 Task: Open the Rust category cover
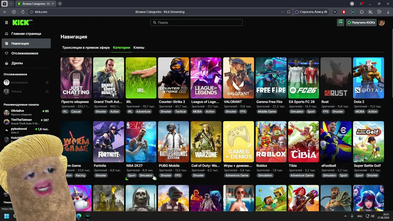(336, 78)
